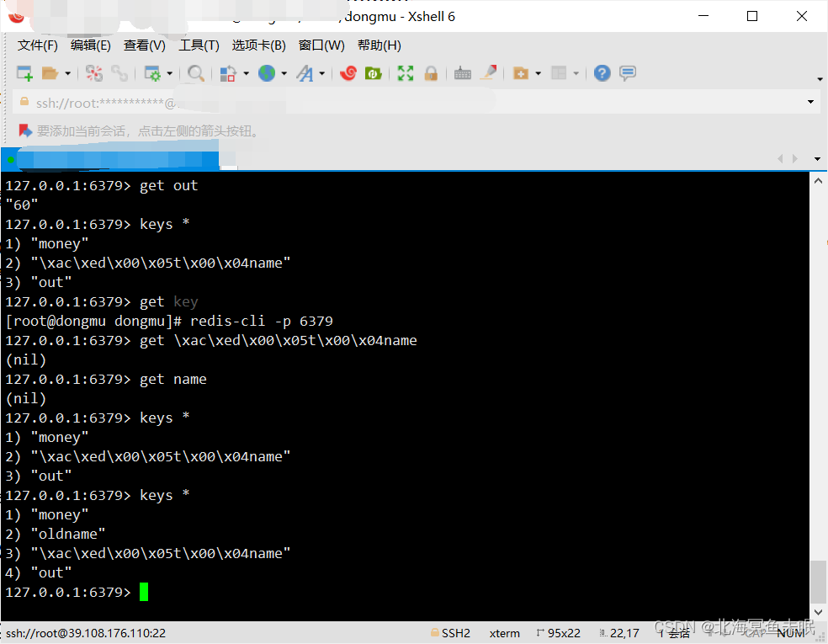
Task: Click the green terminal cursor prompt line
Action: (77, 592)
